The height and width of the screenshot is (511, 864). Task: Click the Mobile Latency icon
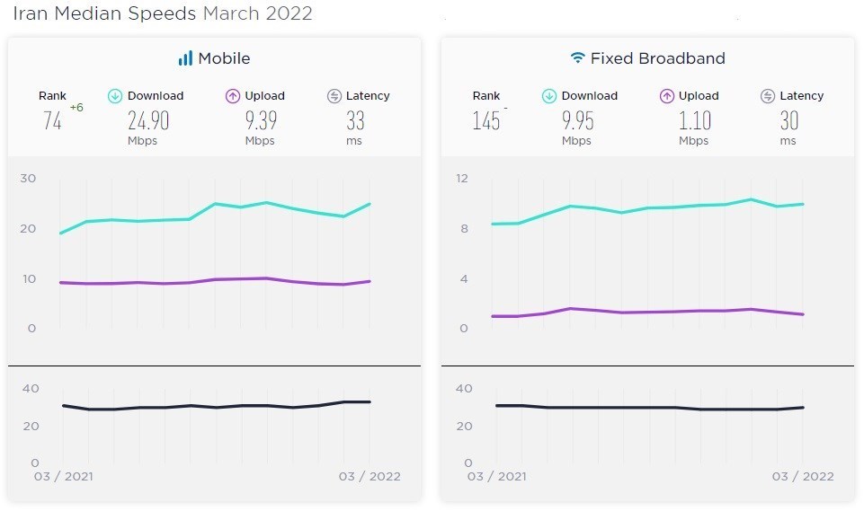(334, 96)
